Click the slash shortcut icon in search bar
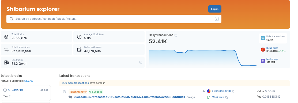The height and width of the screenshot is (103, 298). point(217,19)
